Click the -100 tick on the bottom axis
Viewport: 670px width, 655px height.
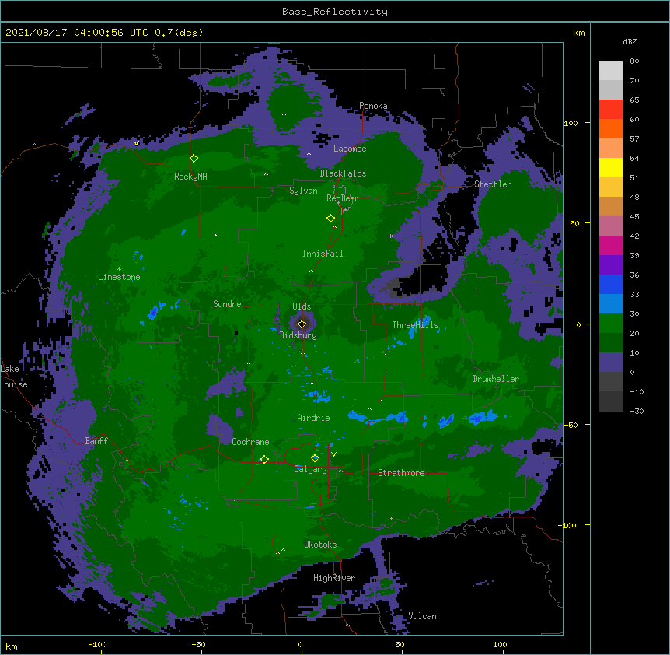[97, 644]
